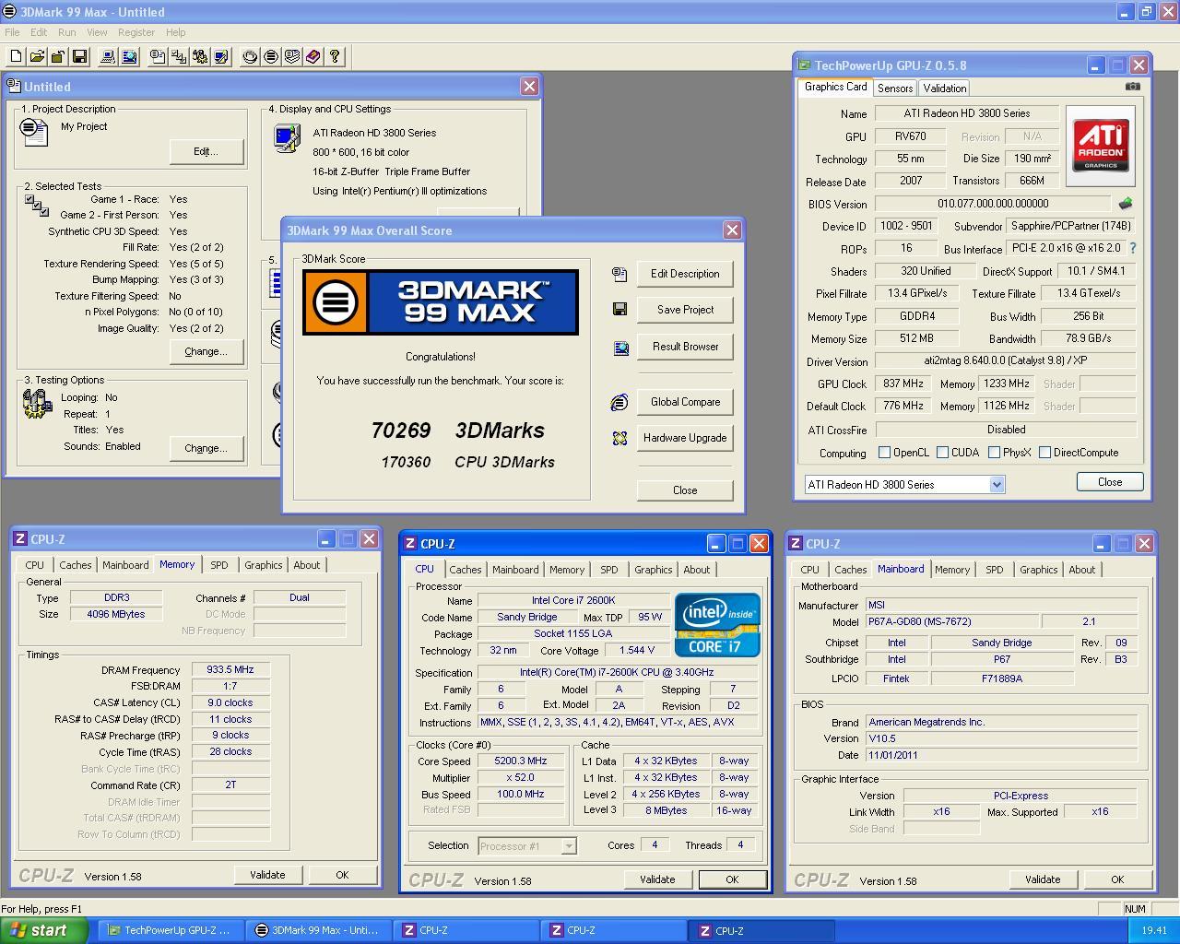This screenshot has height=944, width=1180.
Task: Click Change button under Selected Tests
Action: click(206, 351)
